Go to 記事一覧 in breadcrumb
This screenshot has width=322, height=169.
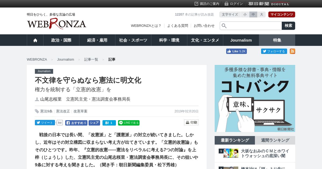[91, 59]
